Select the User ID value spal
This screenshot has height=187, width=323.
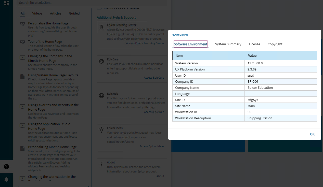pyautogui.click(x=251, y=75)
